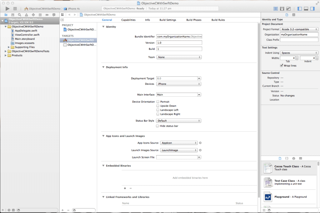Open the Breakpoint navigator
This screenshot has width=320, height=213.
[x=47, y=15]
